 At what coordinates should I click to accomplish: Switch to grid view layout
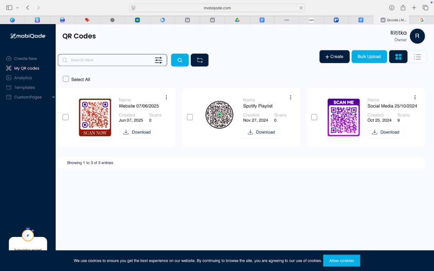pyautogui.click(x=398, y=57)
